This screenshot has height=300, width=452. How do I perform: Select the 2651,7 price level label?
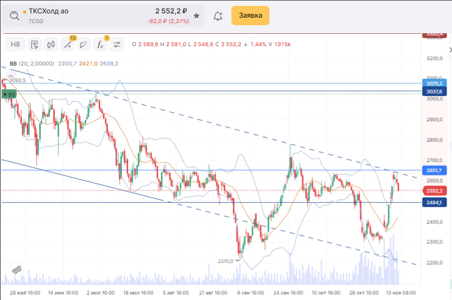(x=434, y=170)
